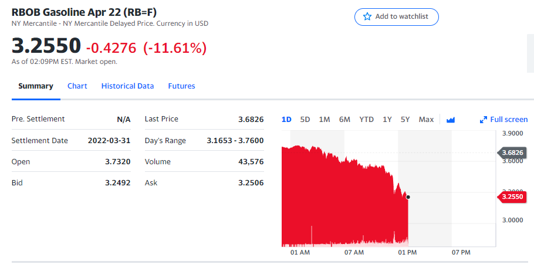This screenshot has height=271, width=534.
Task: Click the star icon beside Add to watchlist
Action: click(367, 16)
